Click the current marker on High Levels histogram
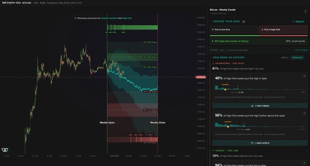Screen dimensions: 310x166 (x=228, y=127)
